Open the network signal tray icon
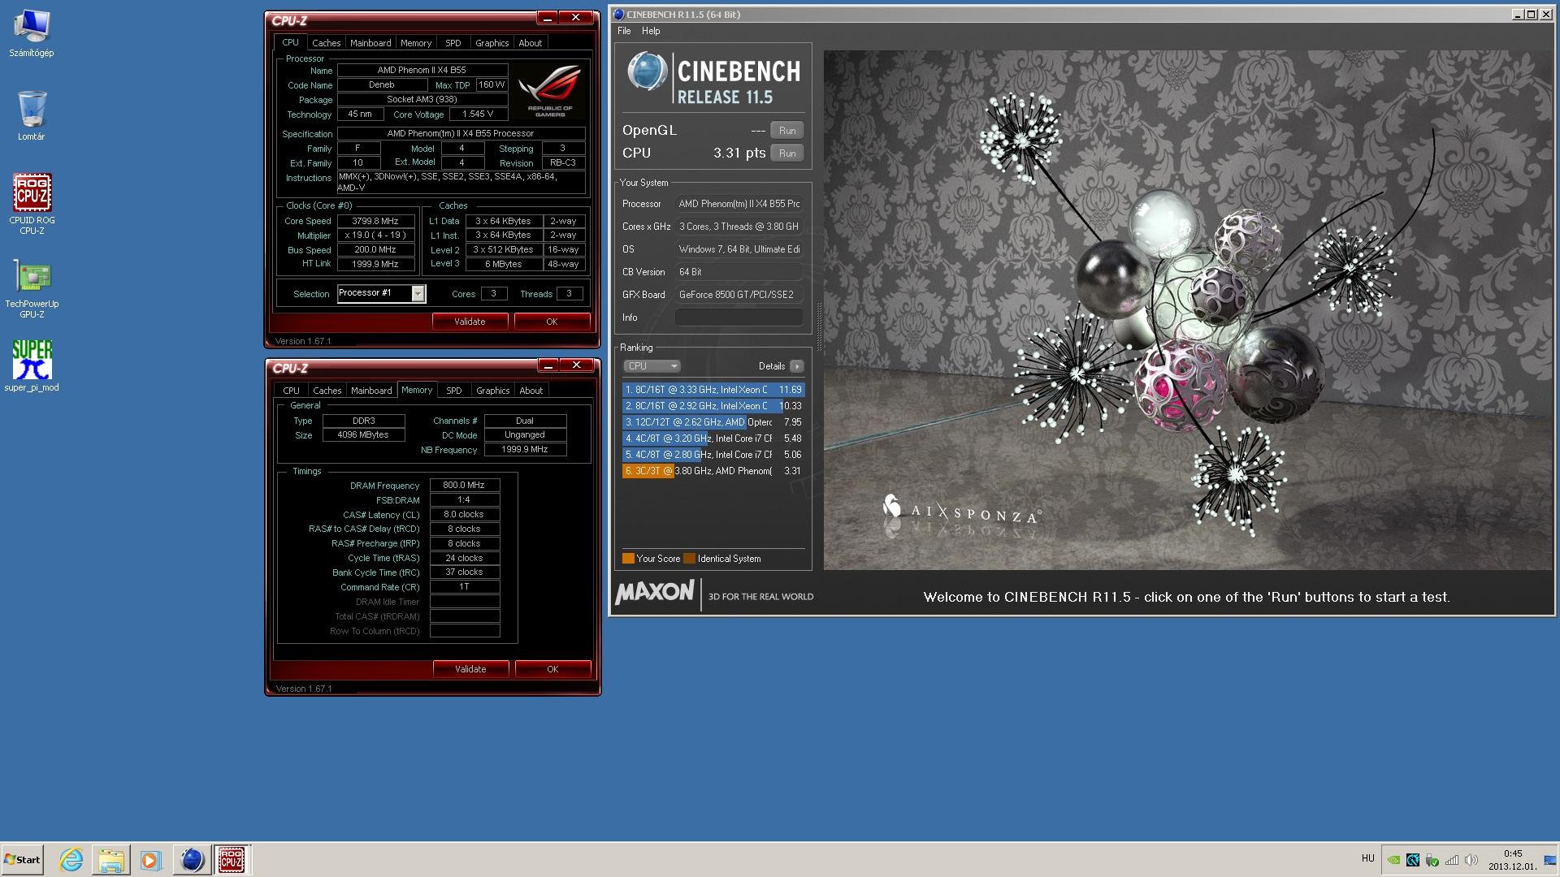 (x=1451, y=860)
